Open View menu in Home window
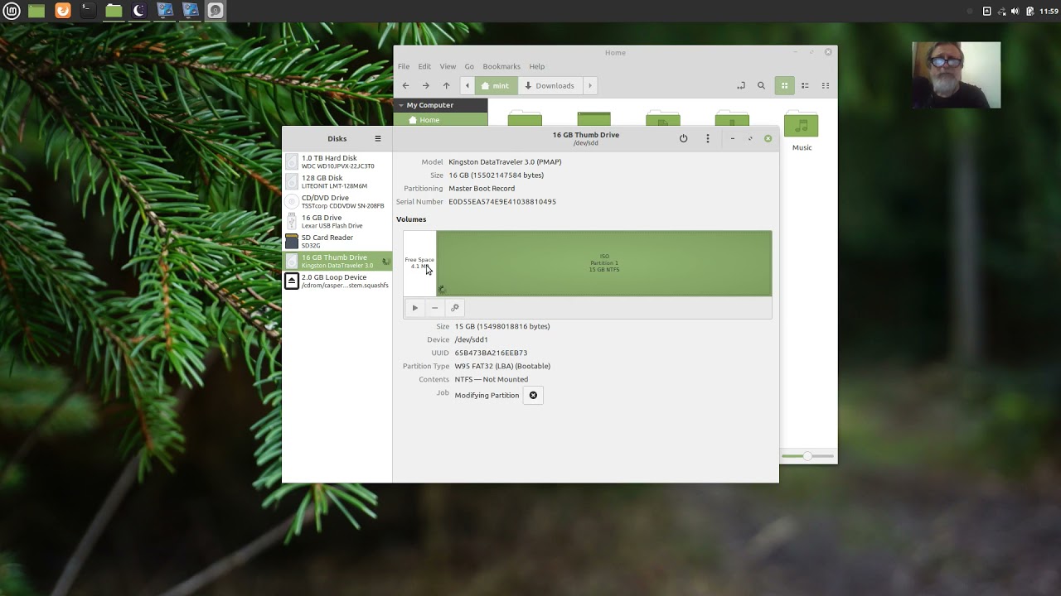The height and width of the screenshot is (596, 1061). click(x=448, y=66)
